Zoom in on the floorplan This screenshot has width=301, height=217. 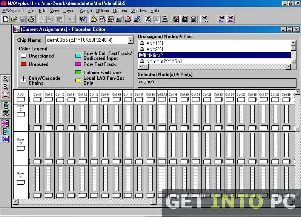(5, 79)
